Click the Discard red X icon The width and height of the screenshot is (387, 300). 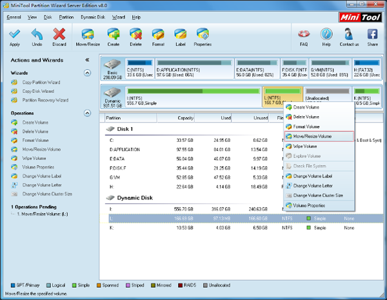point(59,34)
